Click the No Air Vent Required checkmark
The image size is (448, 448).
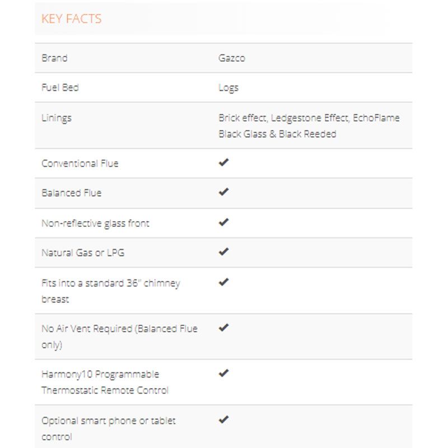coord(224,328)
